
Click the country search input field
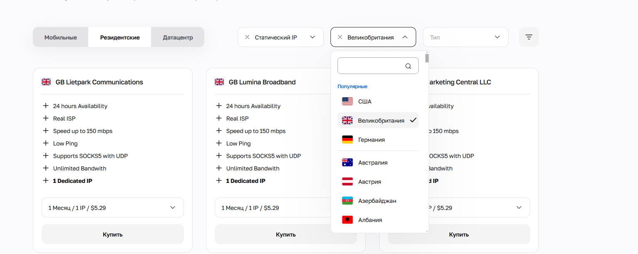coord(370,66)
